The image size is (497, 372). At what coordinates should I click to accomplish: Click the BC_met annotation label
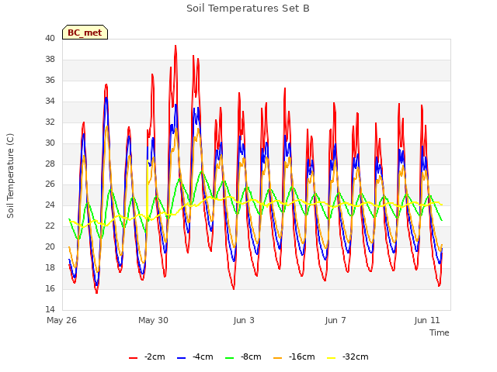click(x=85, y=33)
